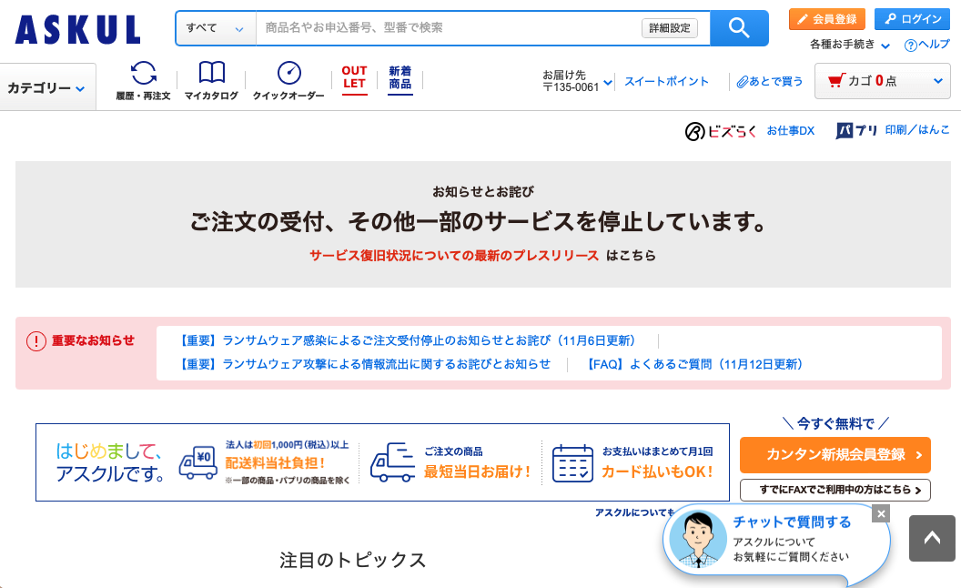
Task: Click the ASKUL logo
Action: [78, 30]
